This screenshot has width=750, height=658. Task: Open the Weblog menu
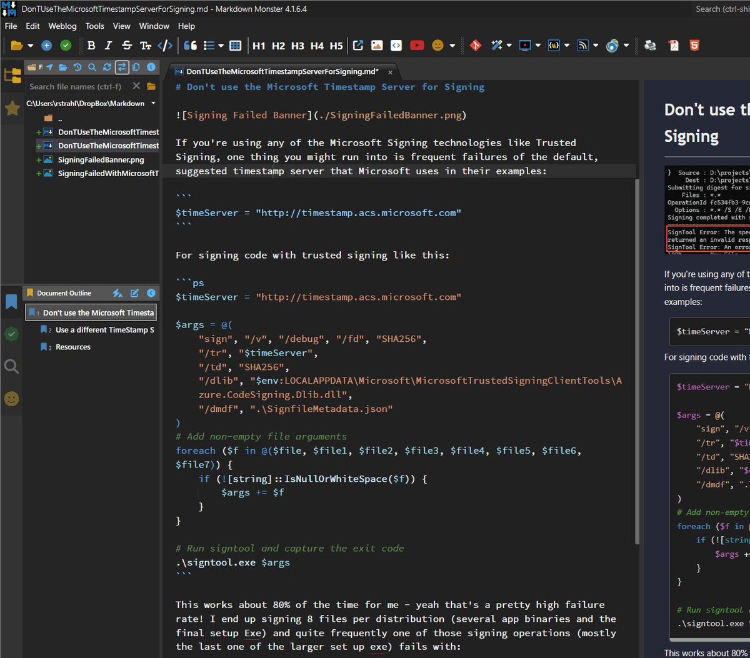tap(62, 26)
